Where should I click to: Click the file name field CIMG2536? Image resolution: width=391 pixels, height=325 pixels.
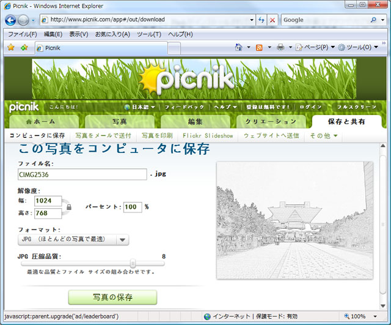click(82, 174)
